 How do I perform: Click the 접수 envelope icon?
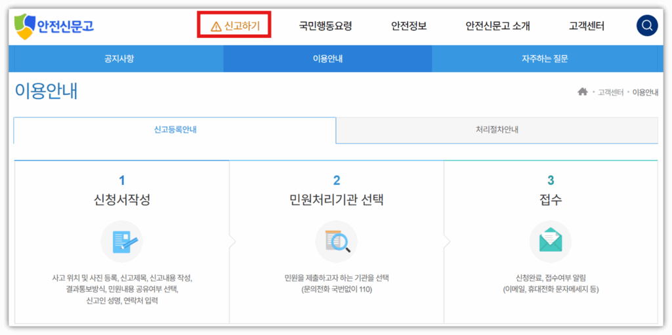tap(551, 241)
